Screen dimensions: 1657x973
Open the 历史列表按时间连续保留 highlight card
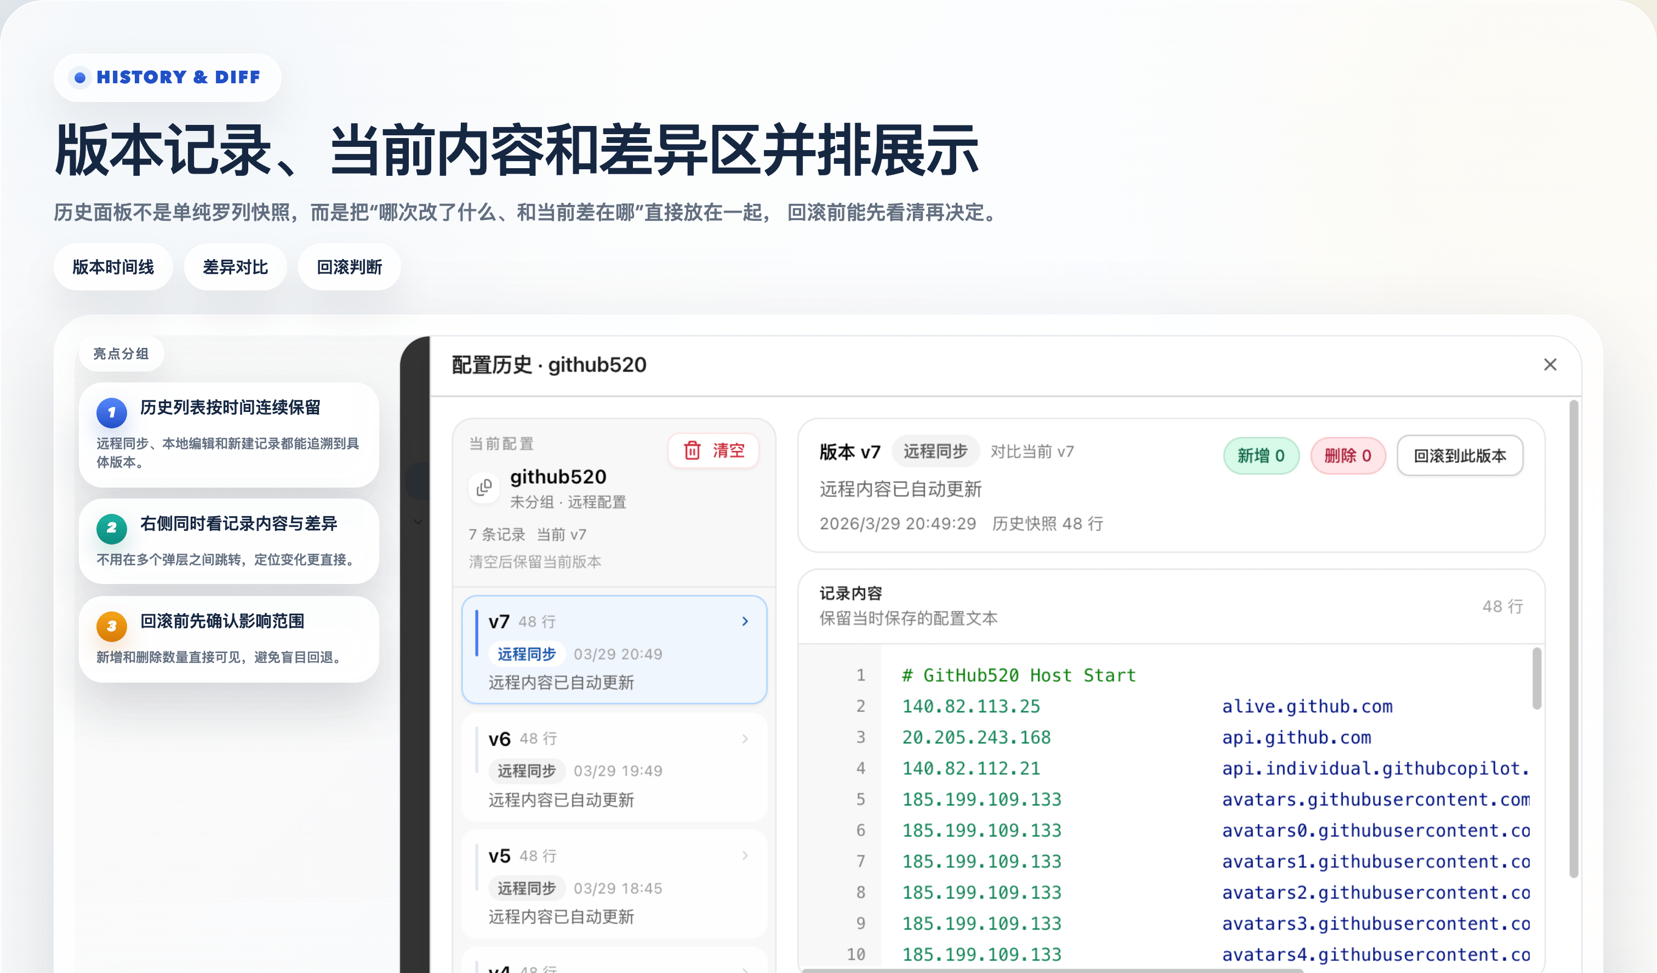[229, 434]
